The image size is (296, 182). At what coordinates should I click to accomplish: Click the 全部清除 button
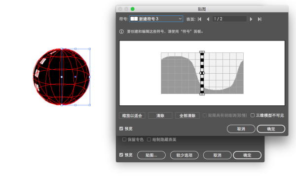187,116
